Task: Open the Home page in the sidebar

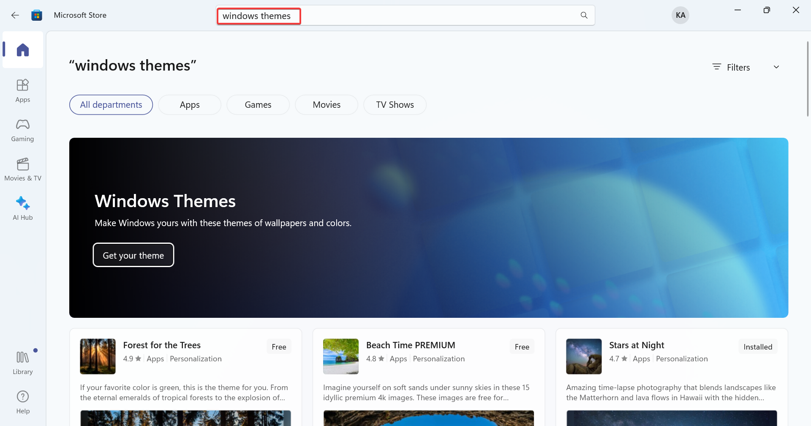Action: 23,50
